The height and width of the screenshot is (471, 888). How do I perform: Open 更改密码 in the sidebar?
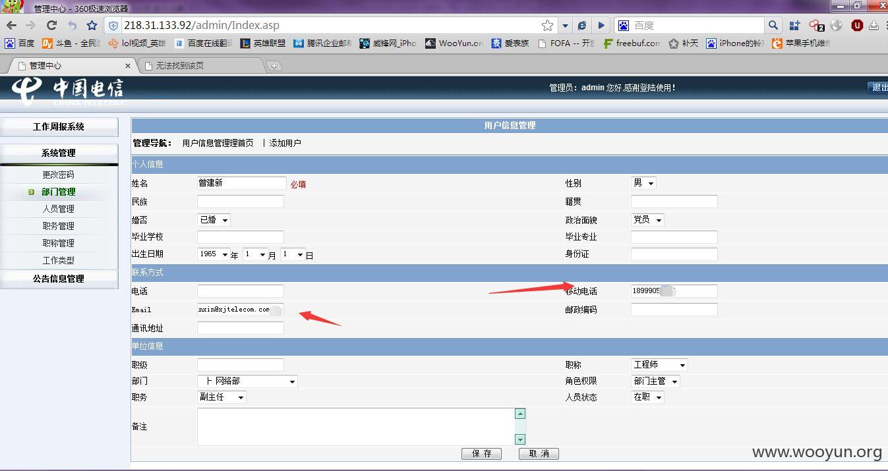[59, 175]
